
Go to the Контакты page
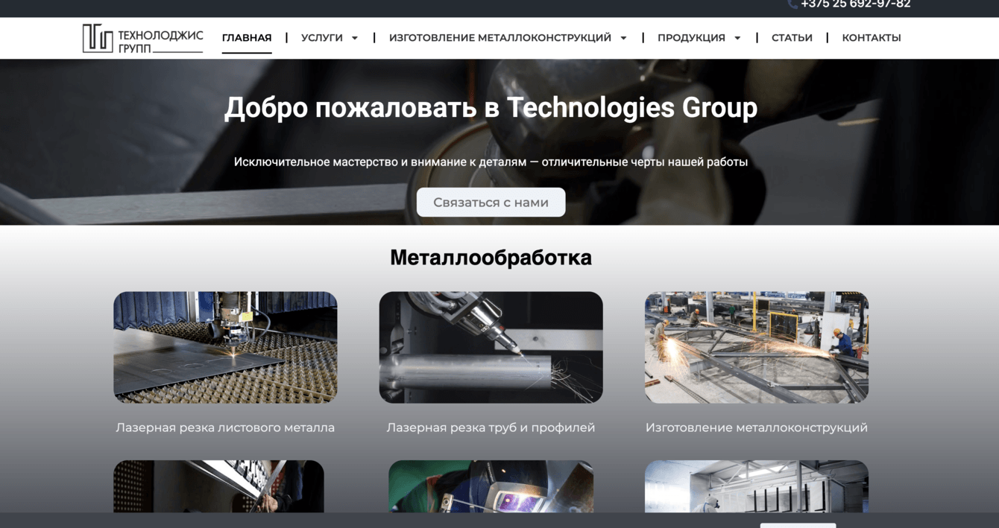coord(872,38)
